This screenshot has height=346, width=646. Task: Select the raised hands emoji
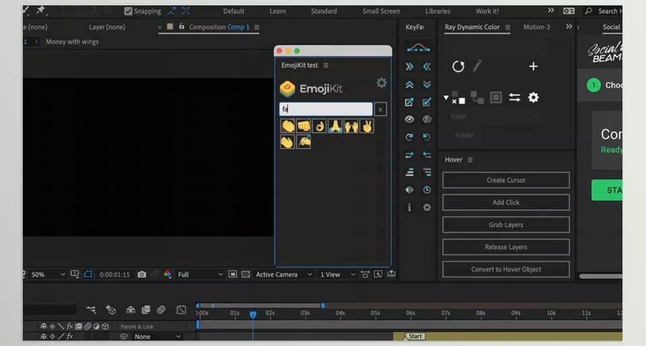point(351,126)
